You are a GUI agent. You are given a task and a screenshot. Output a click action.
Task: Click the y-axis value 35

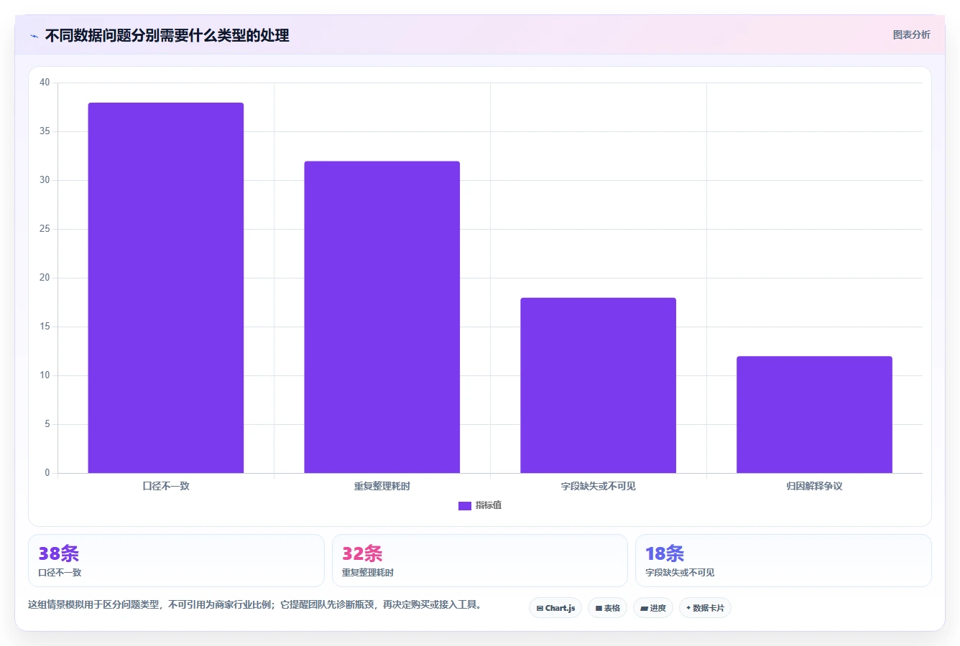pyautogui.click(x=45, y=131)
